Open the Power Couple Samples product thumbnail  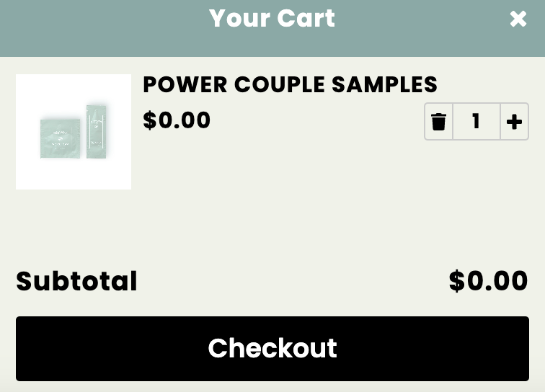click(74, 132)
